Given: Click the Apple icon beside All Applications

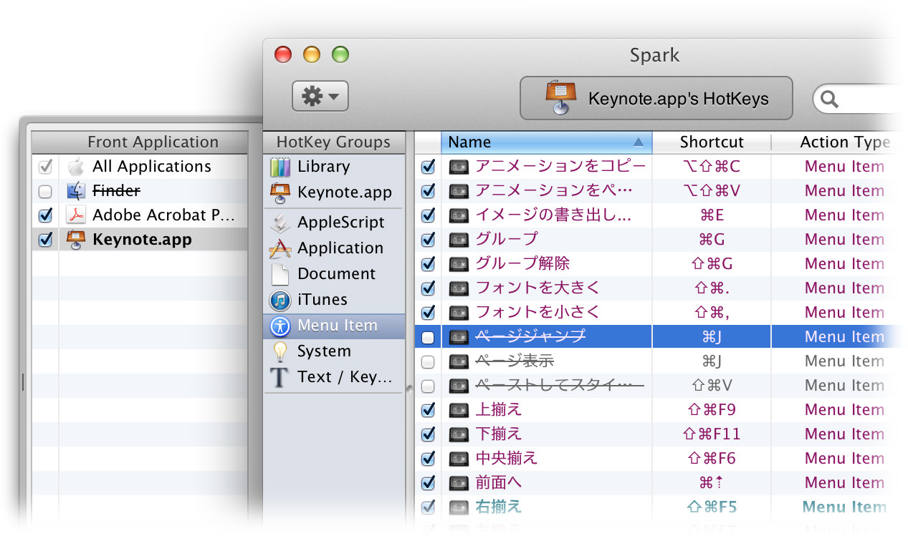Looking at the screenshot, I should pyautogui.click(x=75, y=167).
